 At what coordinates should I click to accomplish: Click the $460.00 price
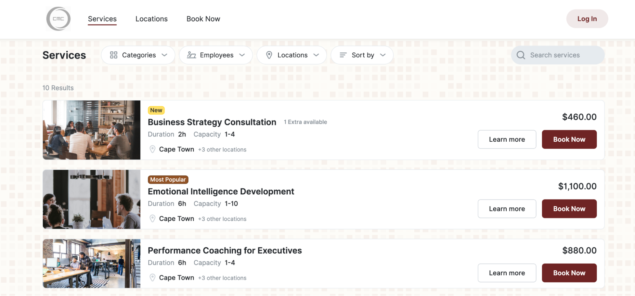[579, 117]
